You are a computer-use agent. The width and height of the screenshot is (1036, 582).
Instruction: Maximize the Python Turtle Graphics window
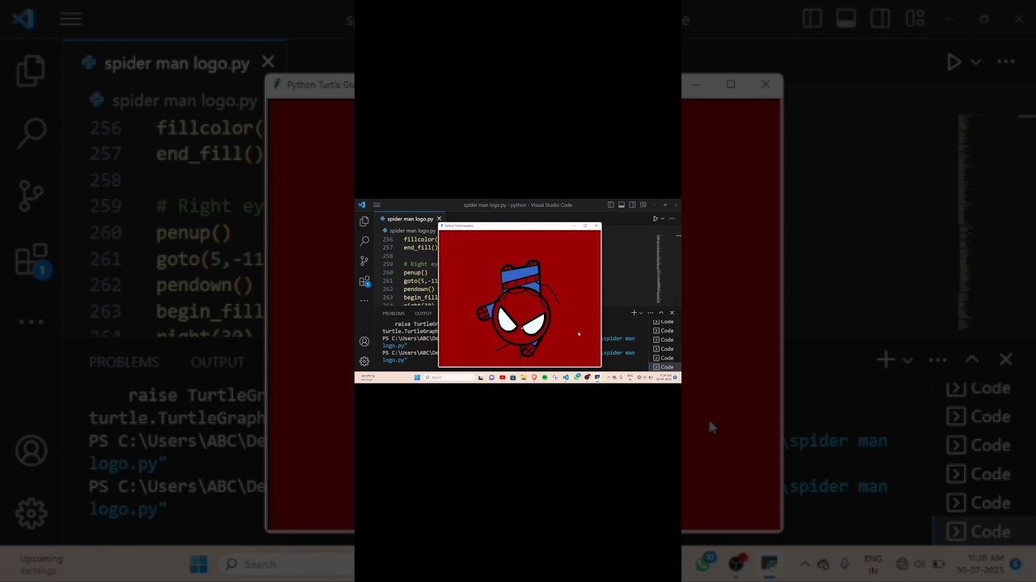[x=585, y=226]
